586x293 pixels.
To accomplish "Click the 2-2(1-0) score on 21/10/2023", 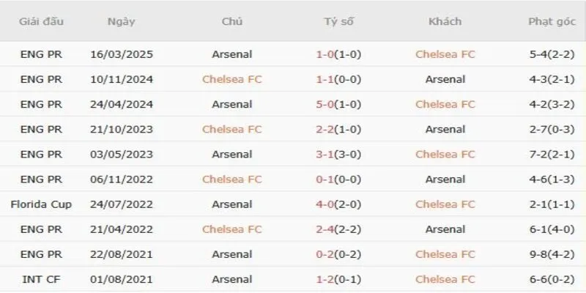I will (x=338, y=129).
